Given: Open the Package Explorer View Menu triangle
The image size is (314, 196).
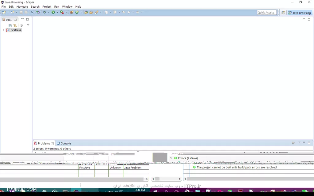Looking at the screenshot, I should tap(28, 25).
